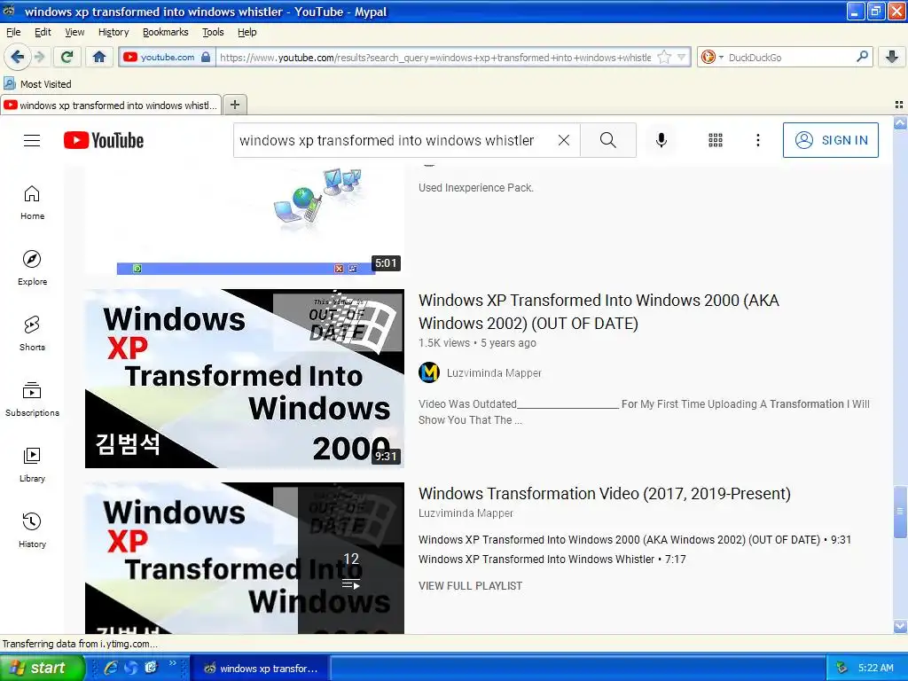908x681 pixels.
Task: Click the system tray icon
Action: [x=841, y=668]
